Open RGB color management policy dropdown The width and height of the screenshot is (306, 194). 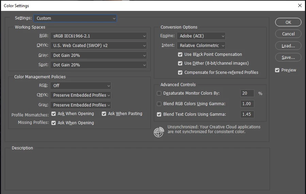pos(81,85)
